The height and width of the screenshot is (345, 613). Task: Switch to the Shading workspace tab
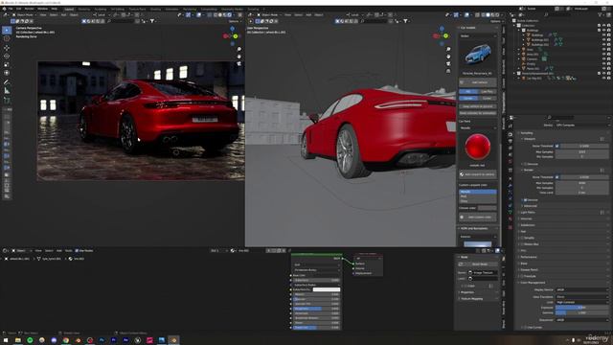pyautogui.click(x=155, y=9)
